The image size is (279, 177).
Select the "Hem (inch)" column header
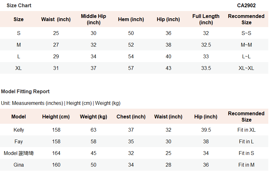coord(131,20)
